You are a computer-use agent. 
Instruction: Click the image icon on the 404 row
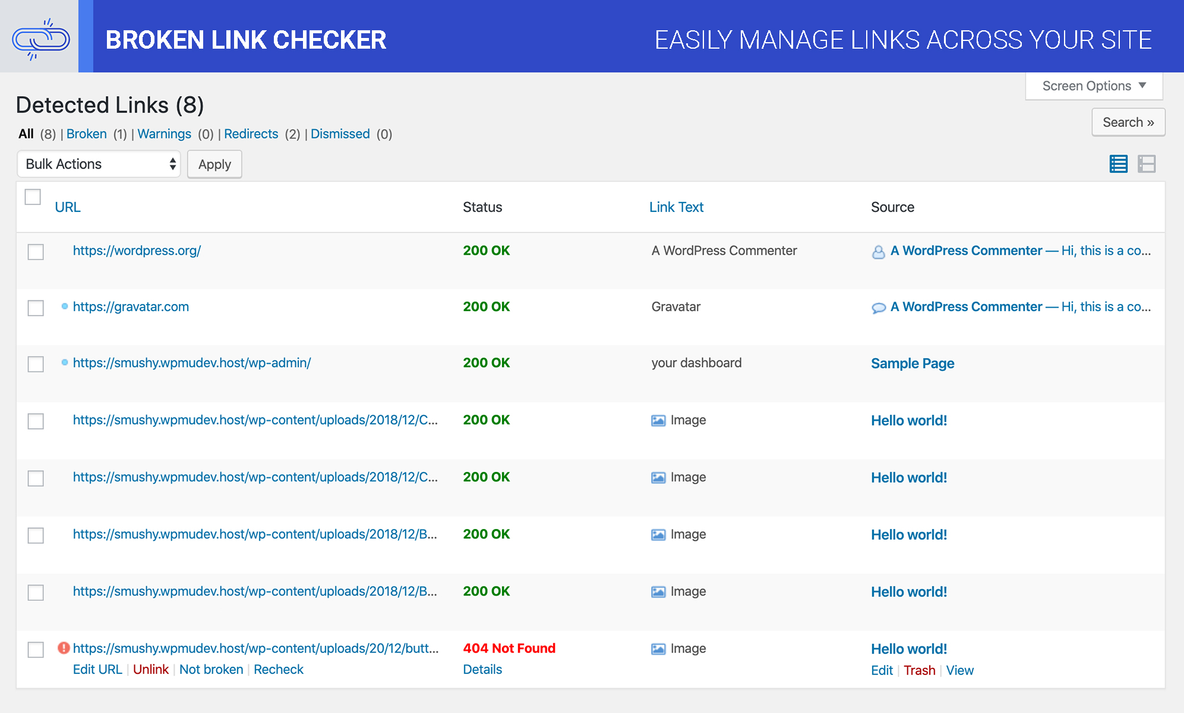657,649
